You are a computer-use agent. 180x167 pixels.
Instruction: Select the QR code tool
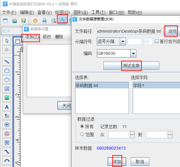click(7, 143)
